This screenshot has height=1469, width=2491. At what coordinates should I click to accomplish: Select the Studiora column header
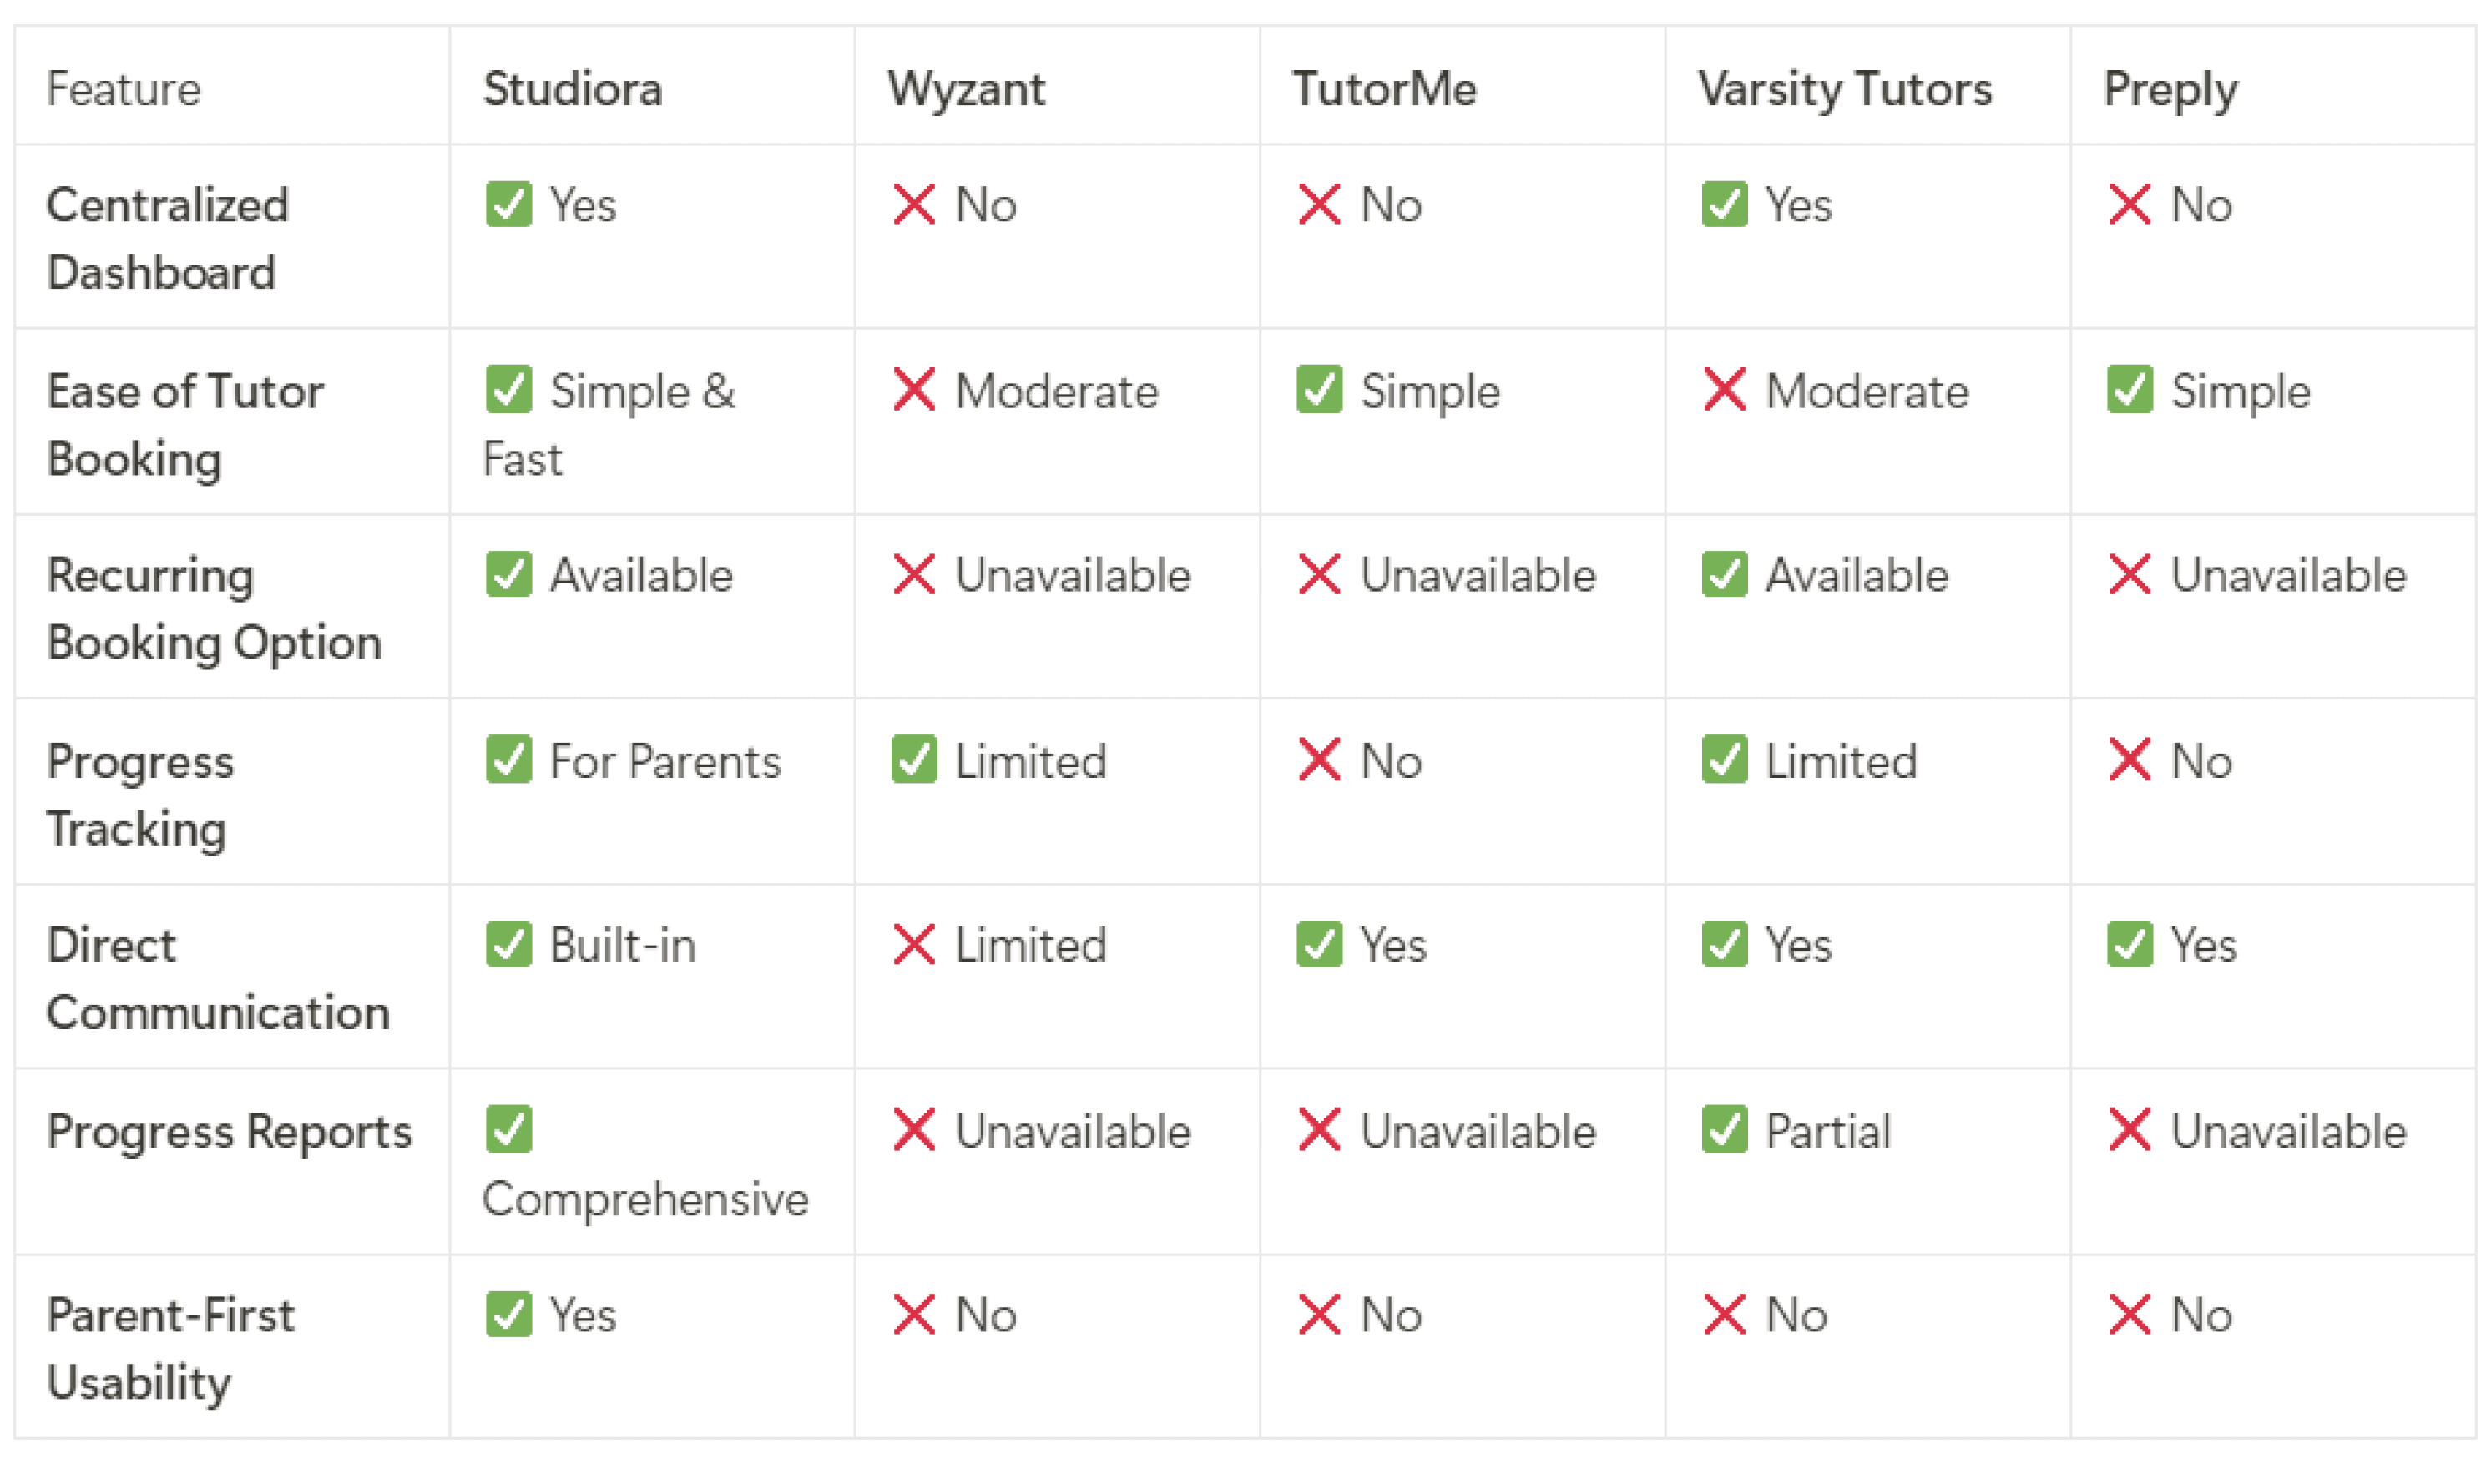(573, 89)
